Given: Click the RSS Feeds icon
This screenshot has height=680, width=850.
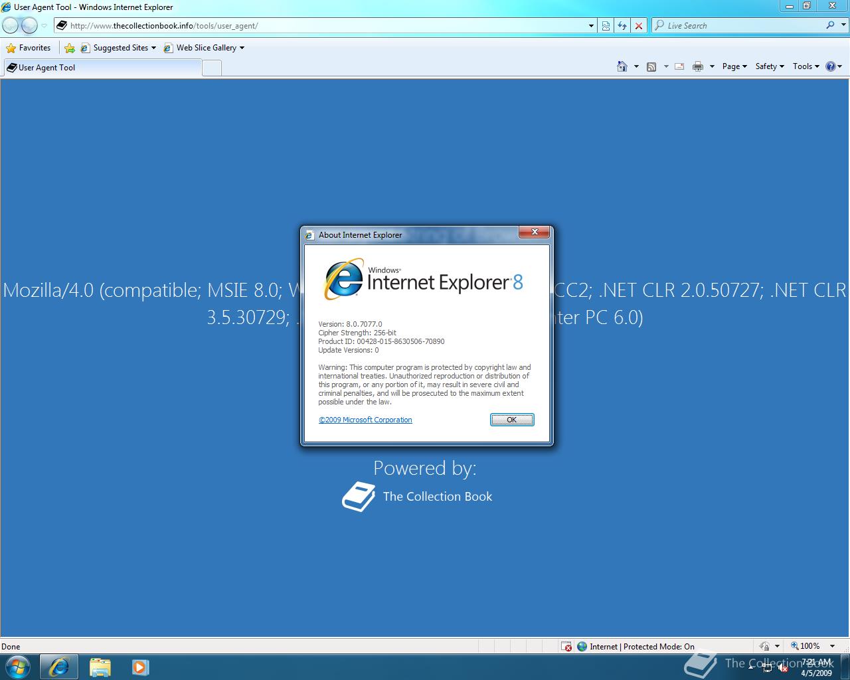Looking at the screenshot, I should (651, 66).
